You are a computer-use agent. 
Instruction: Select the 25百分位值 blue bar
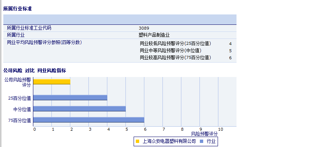(x=70, y=97)
